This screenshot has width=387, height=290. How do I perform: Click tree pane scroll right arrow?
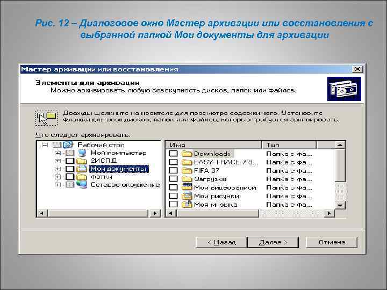coord(155,213)
